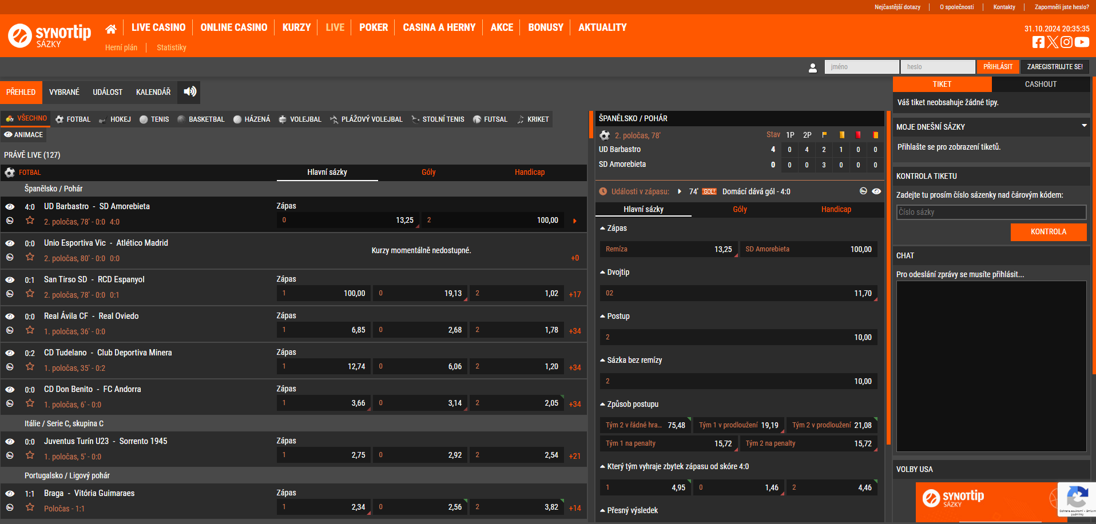Favorite the UD Barbastro match star

click(30, 221)
